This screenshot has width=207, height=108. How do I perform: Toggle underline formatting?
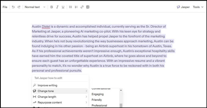pos(63,7)
